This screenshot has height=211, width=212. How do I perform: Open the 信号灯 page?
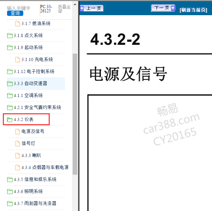click(28, 143)
